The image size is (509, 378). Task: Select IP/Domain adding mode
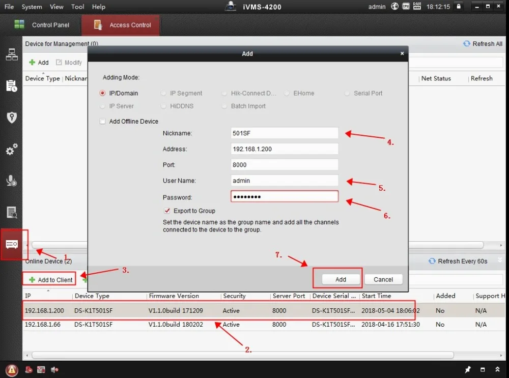[103, 93]
